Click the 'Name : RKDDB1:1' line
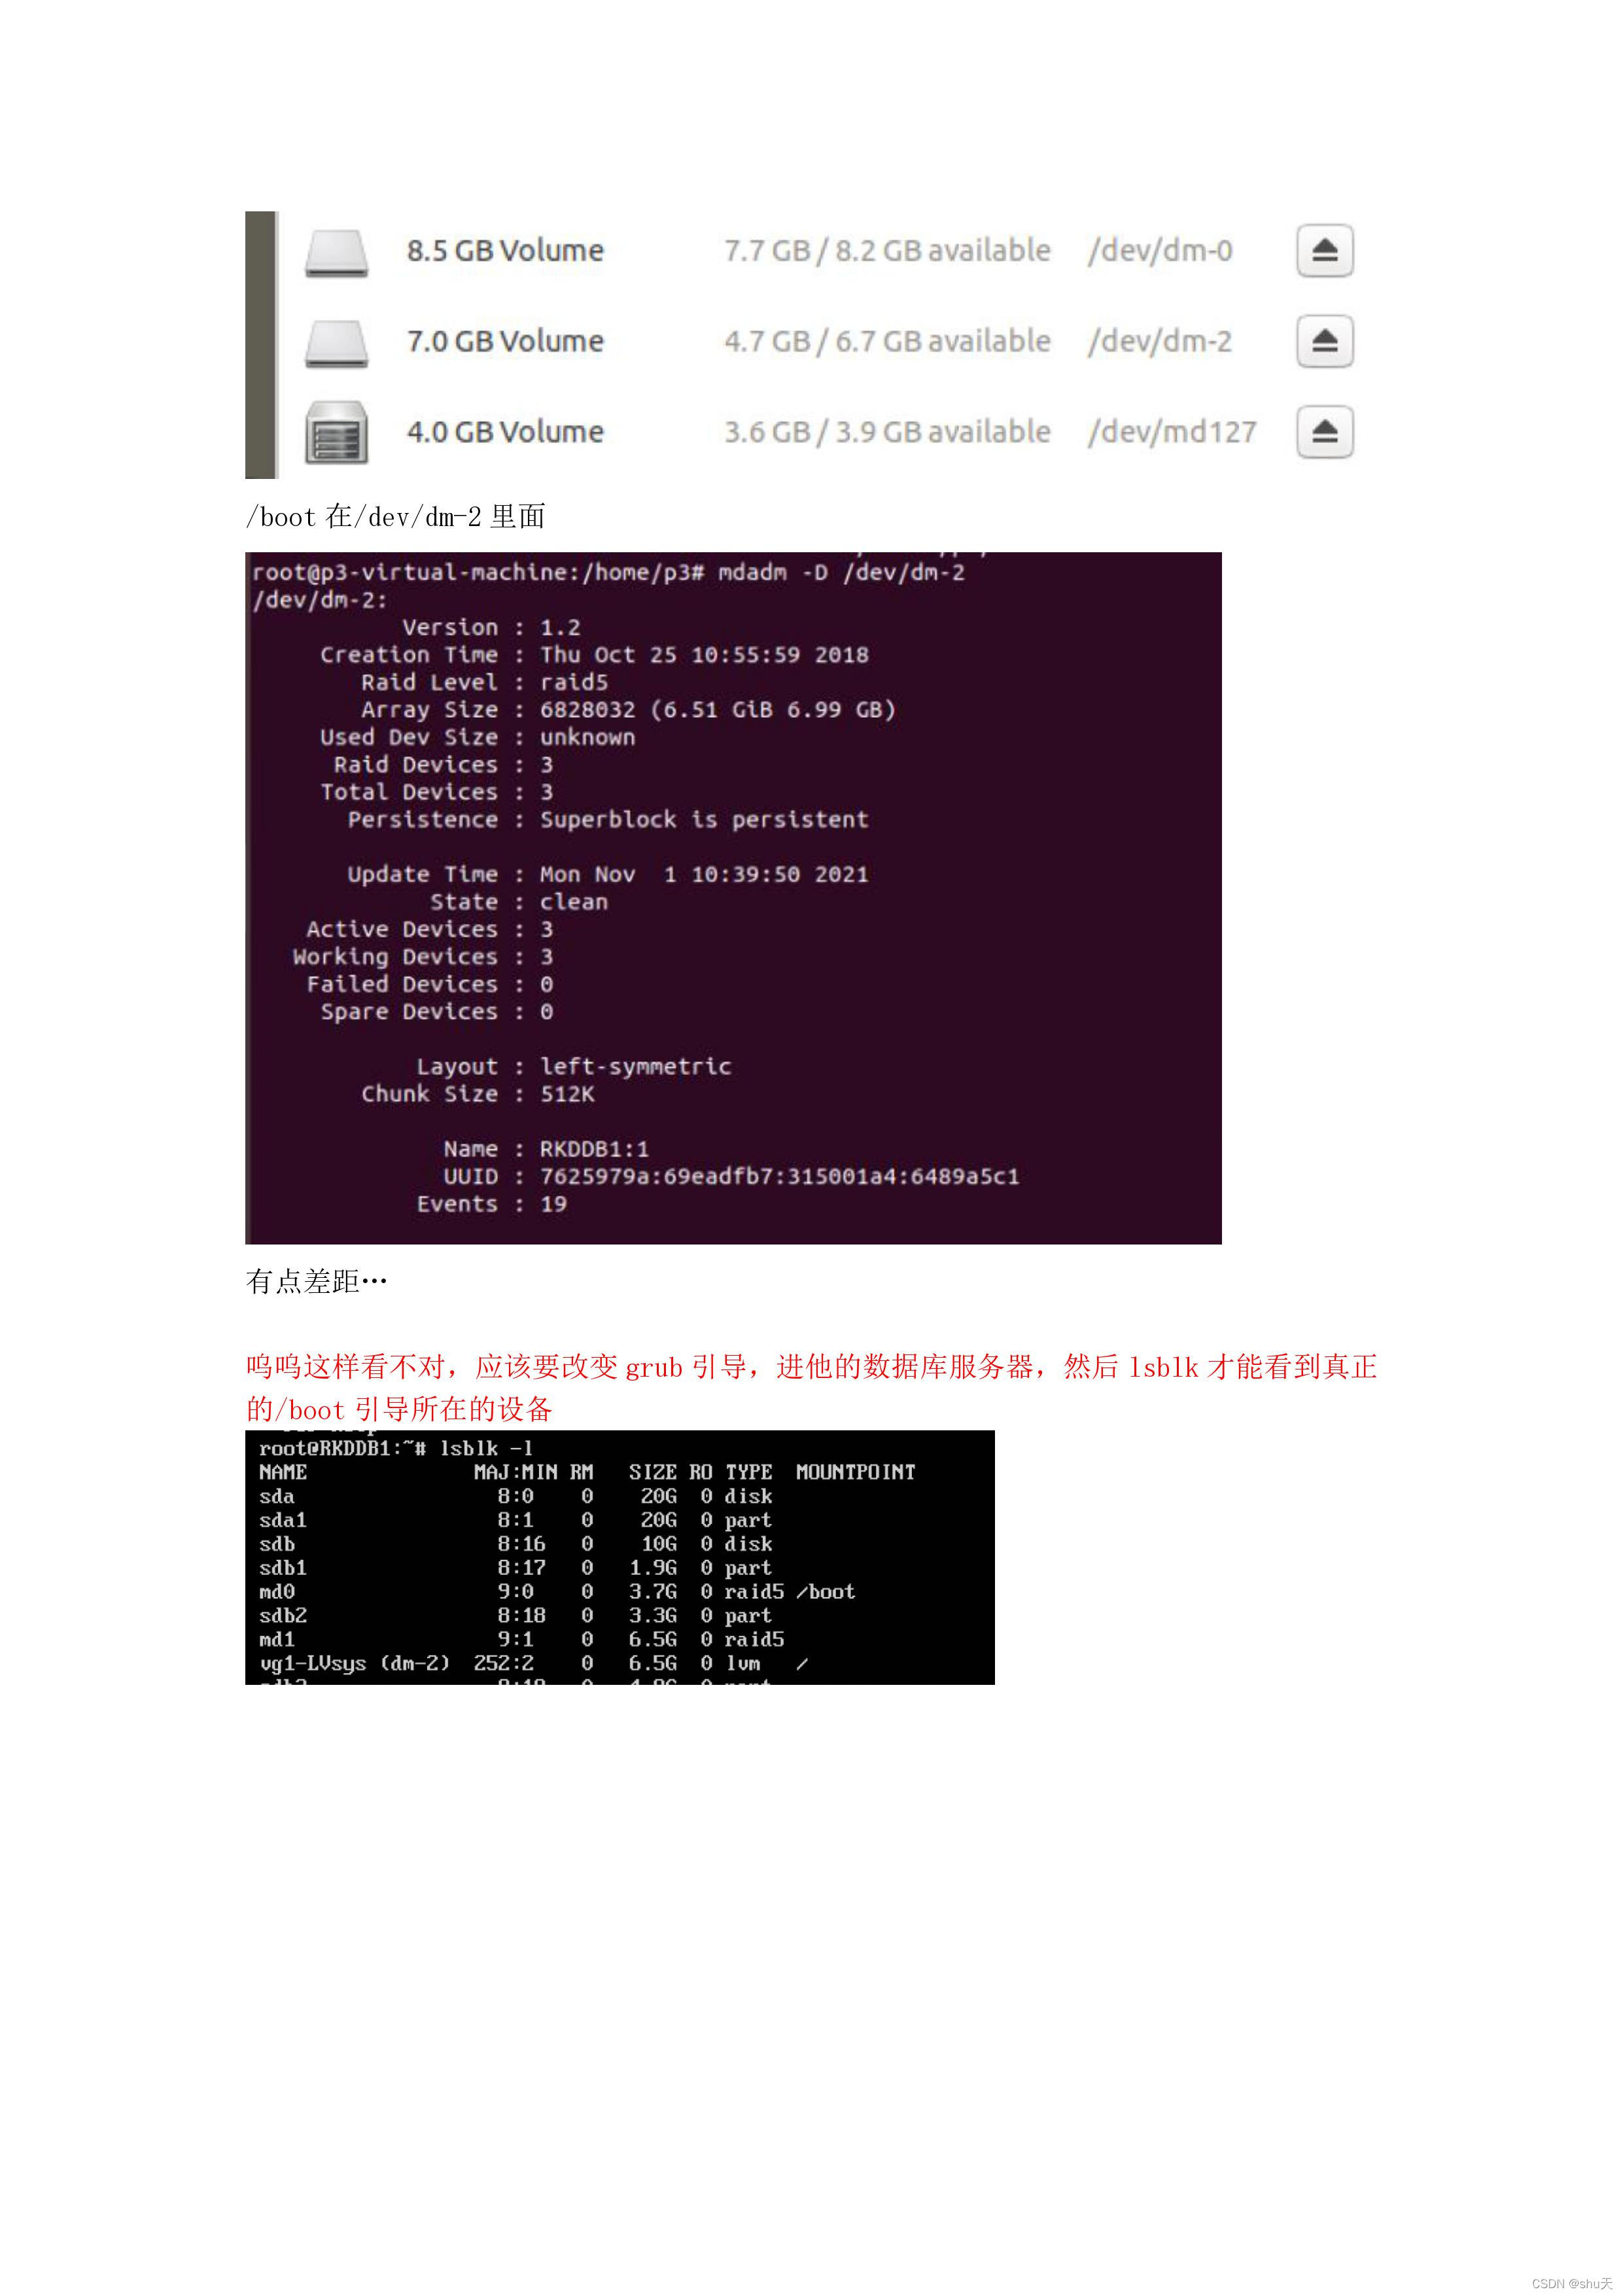This screenshot has width=1623, height=2296. point(546,1149)
